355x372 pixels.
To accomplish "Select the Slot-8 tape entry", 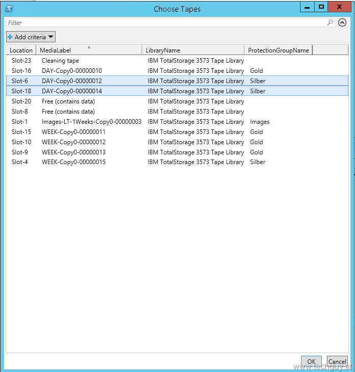I will coord(177,112).
